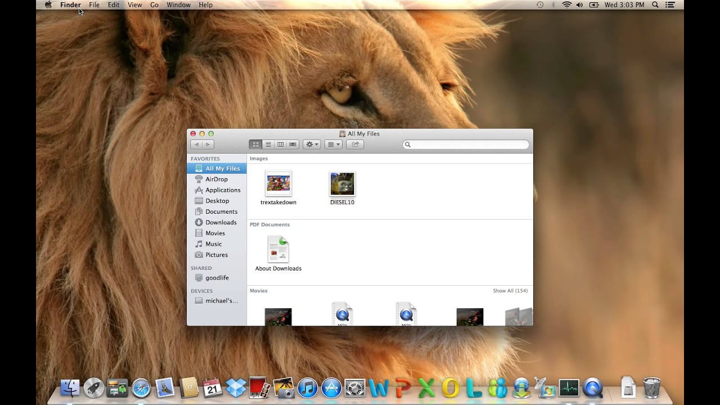Open the Arrange items dropdown
720x405 pixels.
point(334,144)
